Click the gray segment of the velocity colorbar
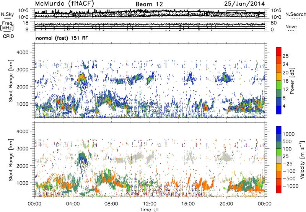This screenshot has height=212, width=306. point(279,160)
